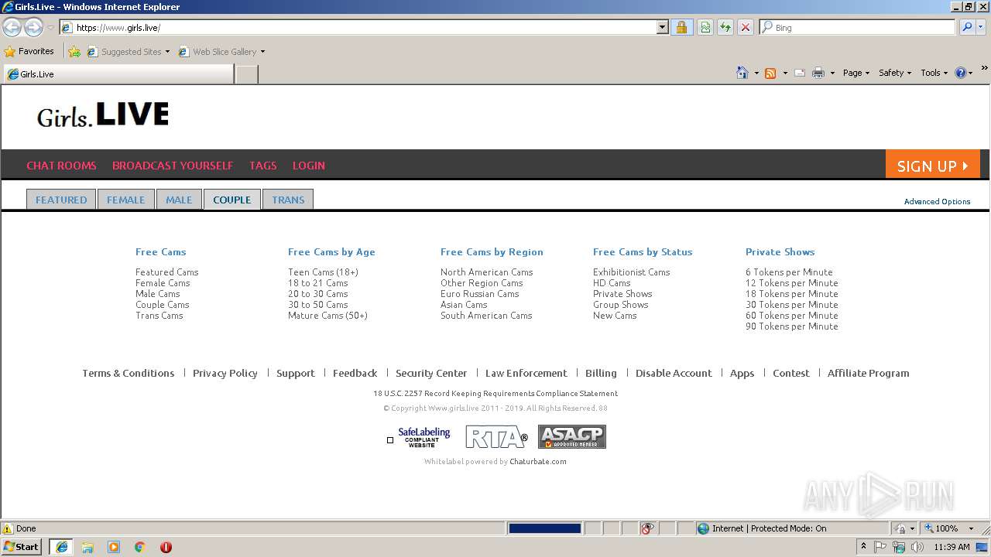Screen dimensions: 991x557
Task: Click LOGIN in navigation bar
Action: click(x=309, y=166)
